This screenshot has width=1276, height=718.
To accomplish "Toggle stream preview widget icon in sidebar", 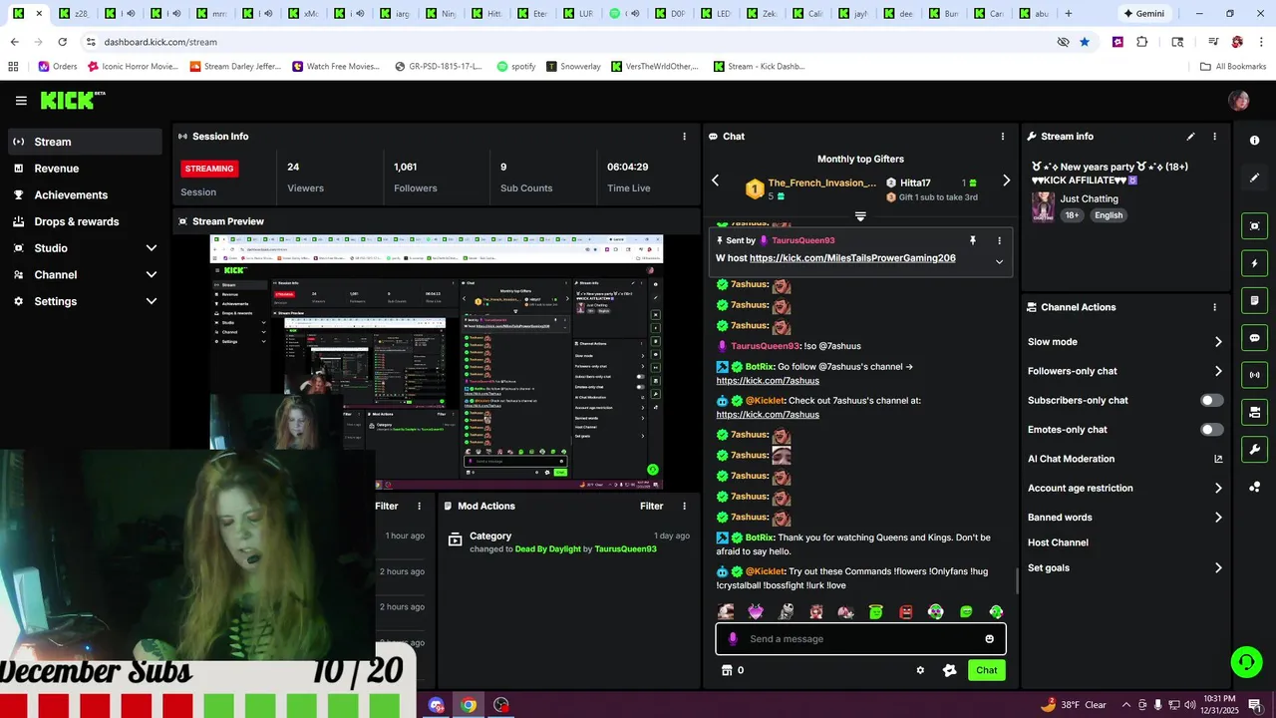I will tap(1255, 226).
